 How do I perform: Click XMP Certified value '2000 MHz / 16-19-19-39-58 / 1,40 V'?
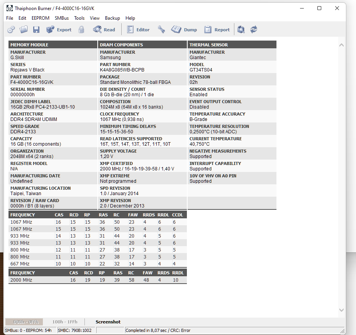[x=137, y=168]
